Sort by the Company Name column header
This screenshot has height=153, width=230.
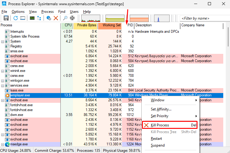click(202, 25)
